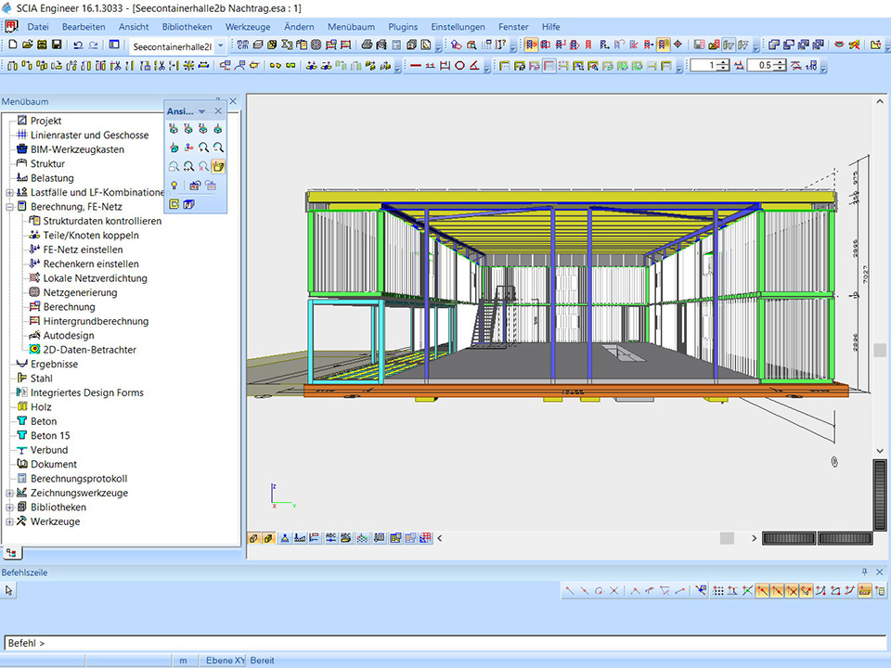This screenshot has height=668, width=891.
Task: Open the Werkzeuge menu in menu bar
Action: pos(248,27)
